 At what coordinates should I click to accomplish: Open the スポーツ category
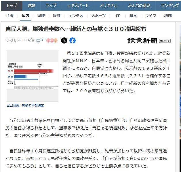coord(98,16)
